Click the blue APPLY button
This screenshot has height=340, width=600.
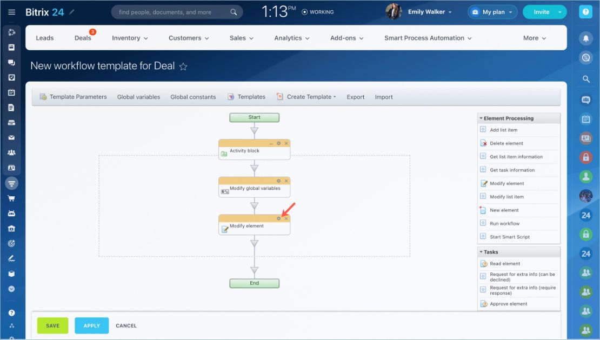91,325
